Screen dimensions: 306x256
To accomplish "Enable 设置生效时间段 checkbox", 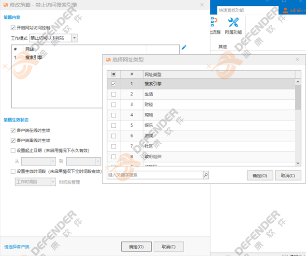I will [x=13, y=171].
